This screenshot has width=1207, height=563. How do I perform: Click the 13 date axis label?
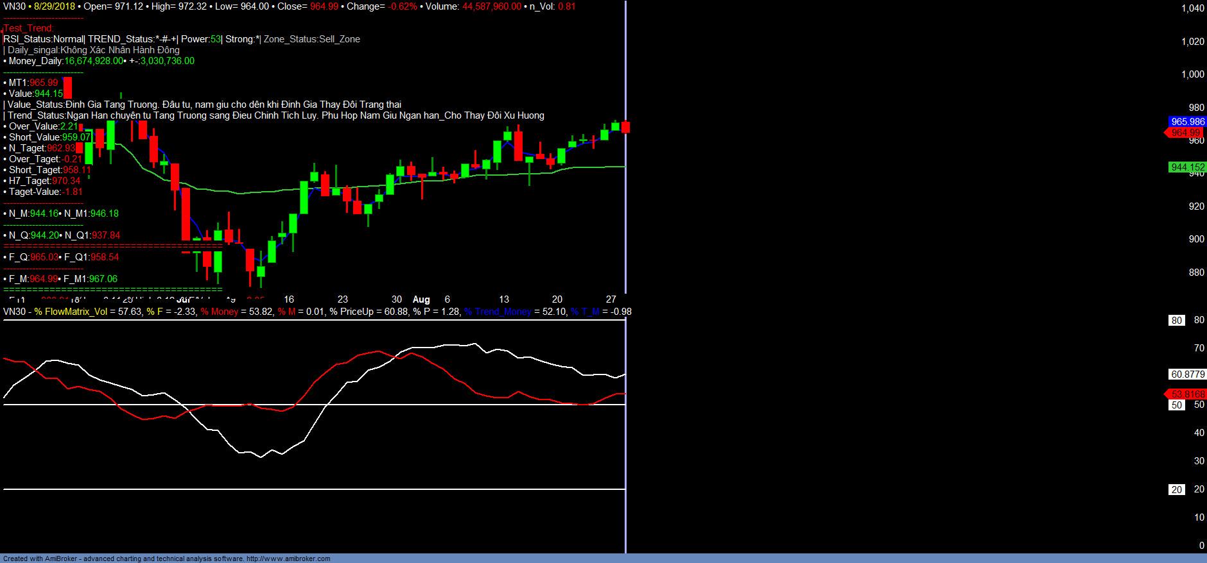pyautogui.click(x=504, y=299)
